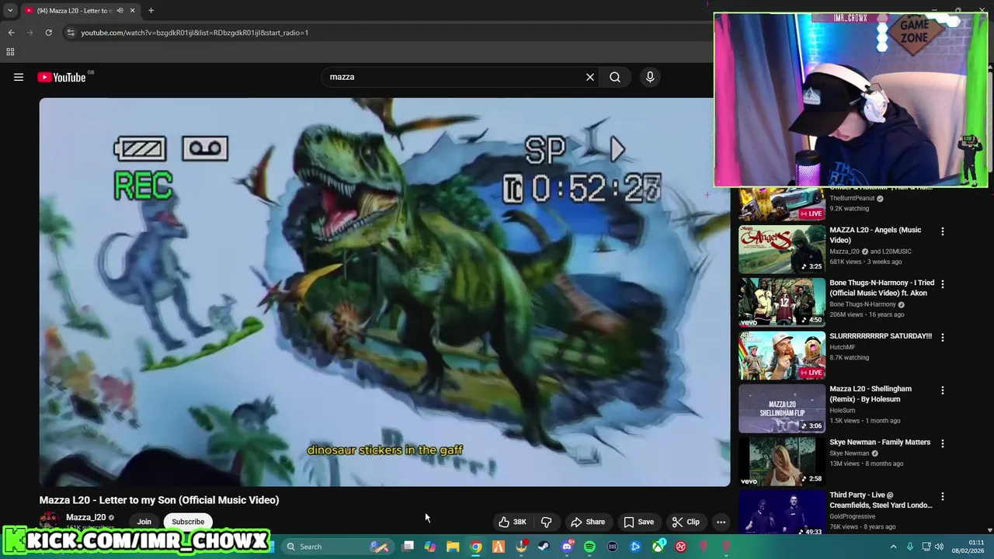Dislike the video with thumbs down
Viewport: 994px width, 559px height.
pyautogui.click(x=547, y=522)
